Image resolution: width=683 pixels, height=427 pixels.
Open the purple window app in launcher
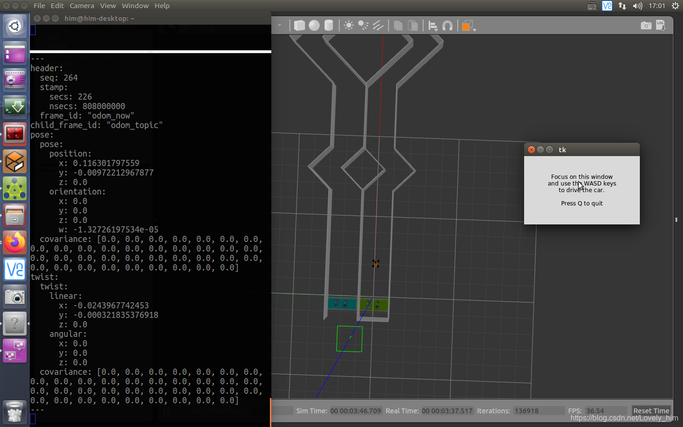point(15,53)
